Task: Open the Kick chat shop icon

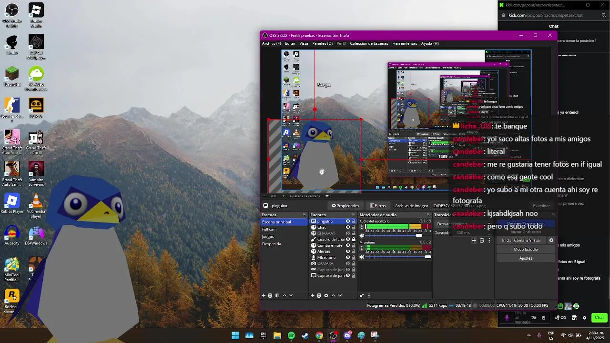Action: pos(574,318)
